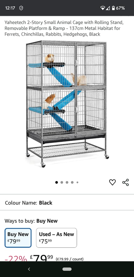The height and width of the screenshot is (277, 134).
Task: Tap the home pill navigation handle
Action: point(67,269)
